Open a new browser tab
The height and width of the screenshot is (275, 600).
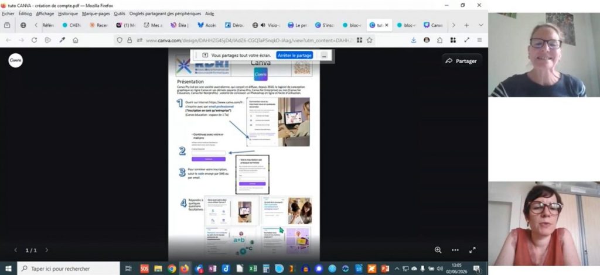[466, 25]
